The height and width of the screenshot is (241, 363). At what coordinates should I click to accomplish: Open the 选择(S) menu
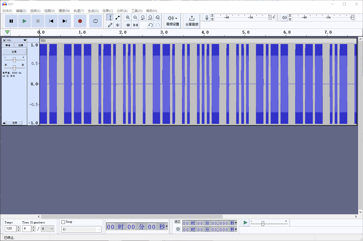(x=35, y=11)
